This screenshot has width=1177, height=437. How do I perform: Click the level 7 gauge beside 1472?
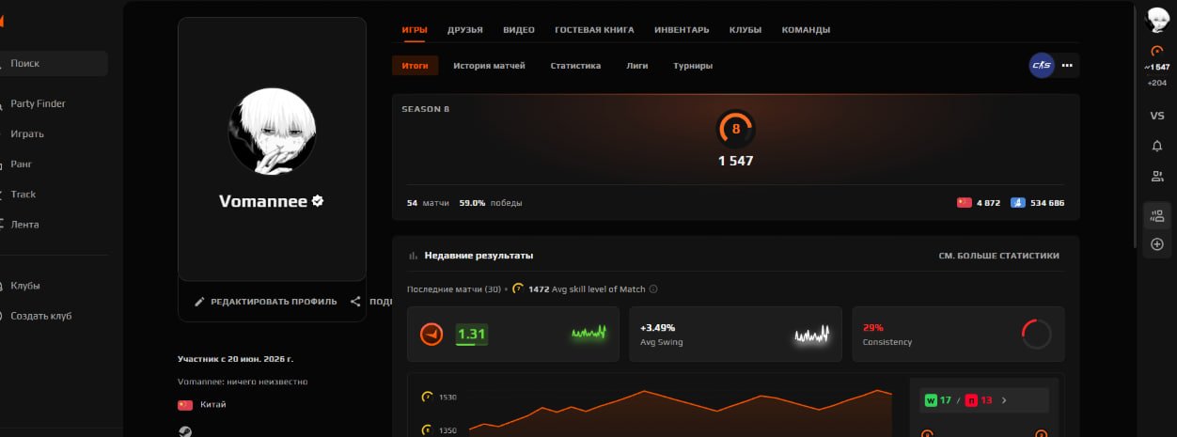pos(519,289)
